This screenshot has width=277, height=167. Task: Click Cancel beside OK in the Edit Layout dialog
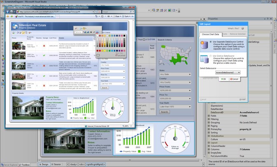tap(234, 79)
